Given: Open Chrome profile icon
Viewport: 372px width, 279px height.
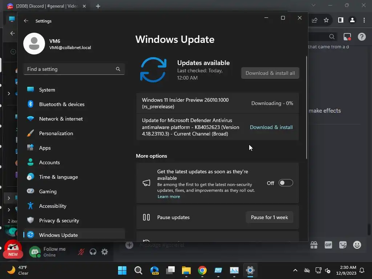Looking at the screenshot, I should (x=352, y=20).
